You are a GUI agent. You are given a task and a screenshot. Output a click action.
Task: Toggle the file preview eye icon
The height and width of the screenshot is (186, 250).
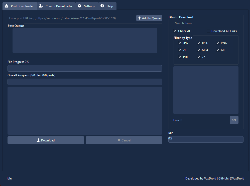234,120
